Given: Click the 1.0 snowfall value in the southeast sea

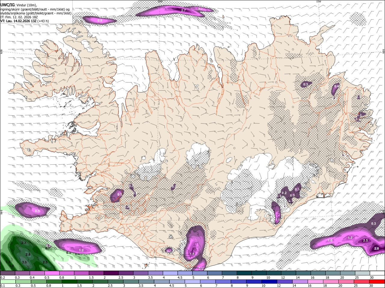Looking at the screenshot, I should (330, 241).
